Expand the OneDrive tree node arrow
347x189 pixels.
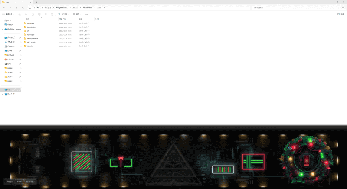3,29
